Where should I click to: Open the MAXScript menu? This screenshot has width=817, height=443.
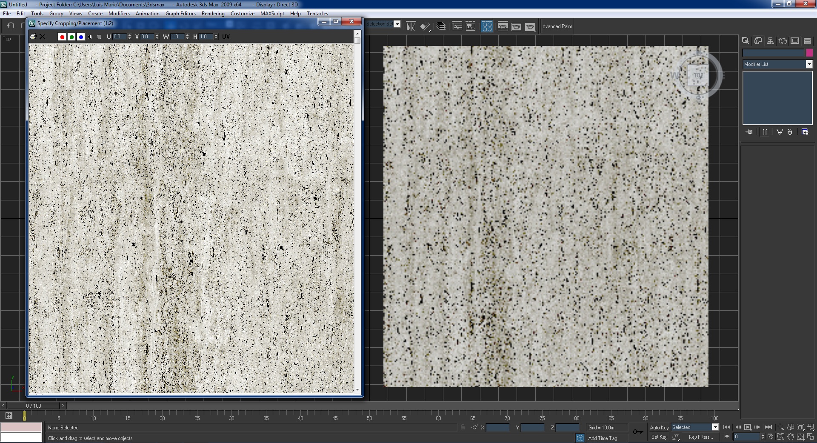pos(272,14)
